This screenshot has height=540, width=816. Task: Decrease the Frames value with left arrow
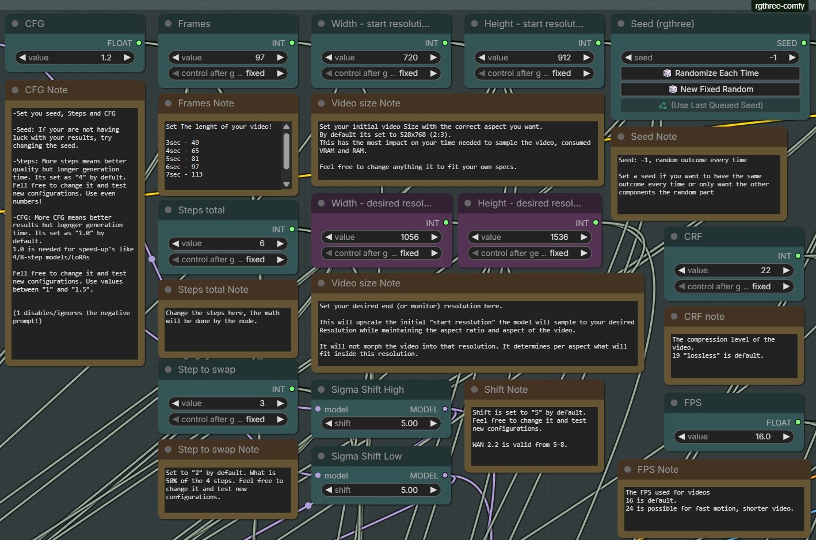pos(176,58)
